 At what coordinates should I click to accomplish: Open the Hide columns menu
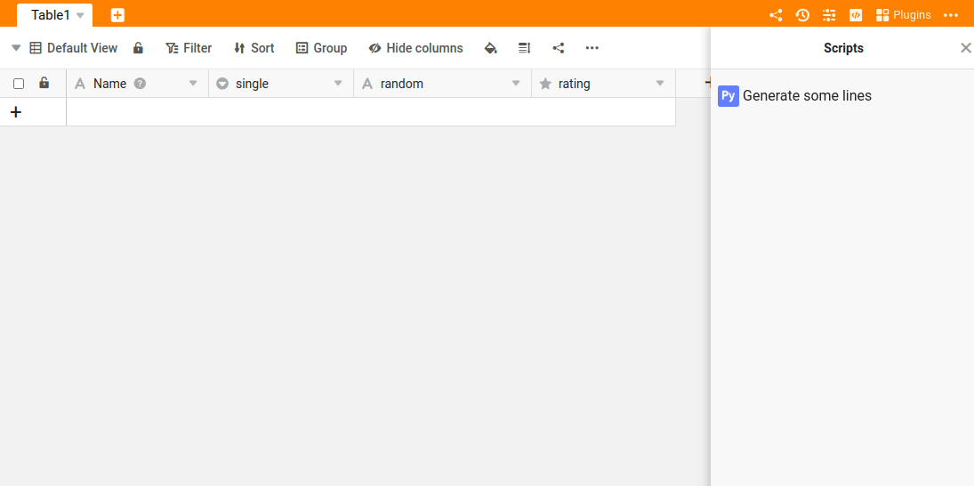click(415, 48)
